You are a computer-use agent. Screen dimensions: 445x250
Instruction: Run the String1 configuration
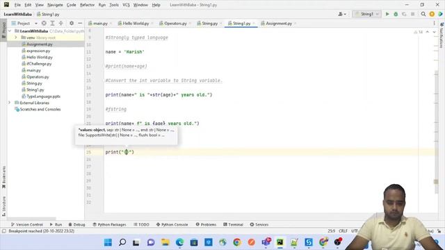[387, 14]
